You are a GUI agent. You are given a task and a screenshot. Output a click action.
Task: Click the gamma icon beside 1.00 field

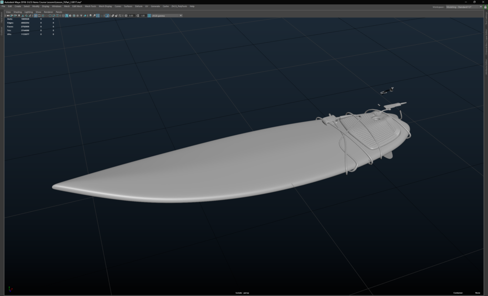point(138,16)
